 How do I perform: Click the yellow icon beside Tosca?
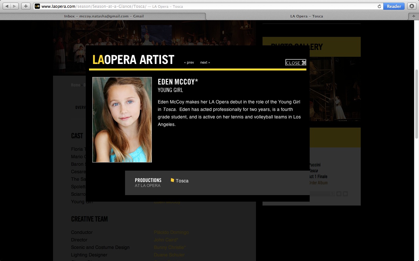click(172, 180)
